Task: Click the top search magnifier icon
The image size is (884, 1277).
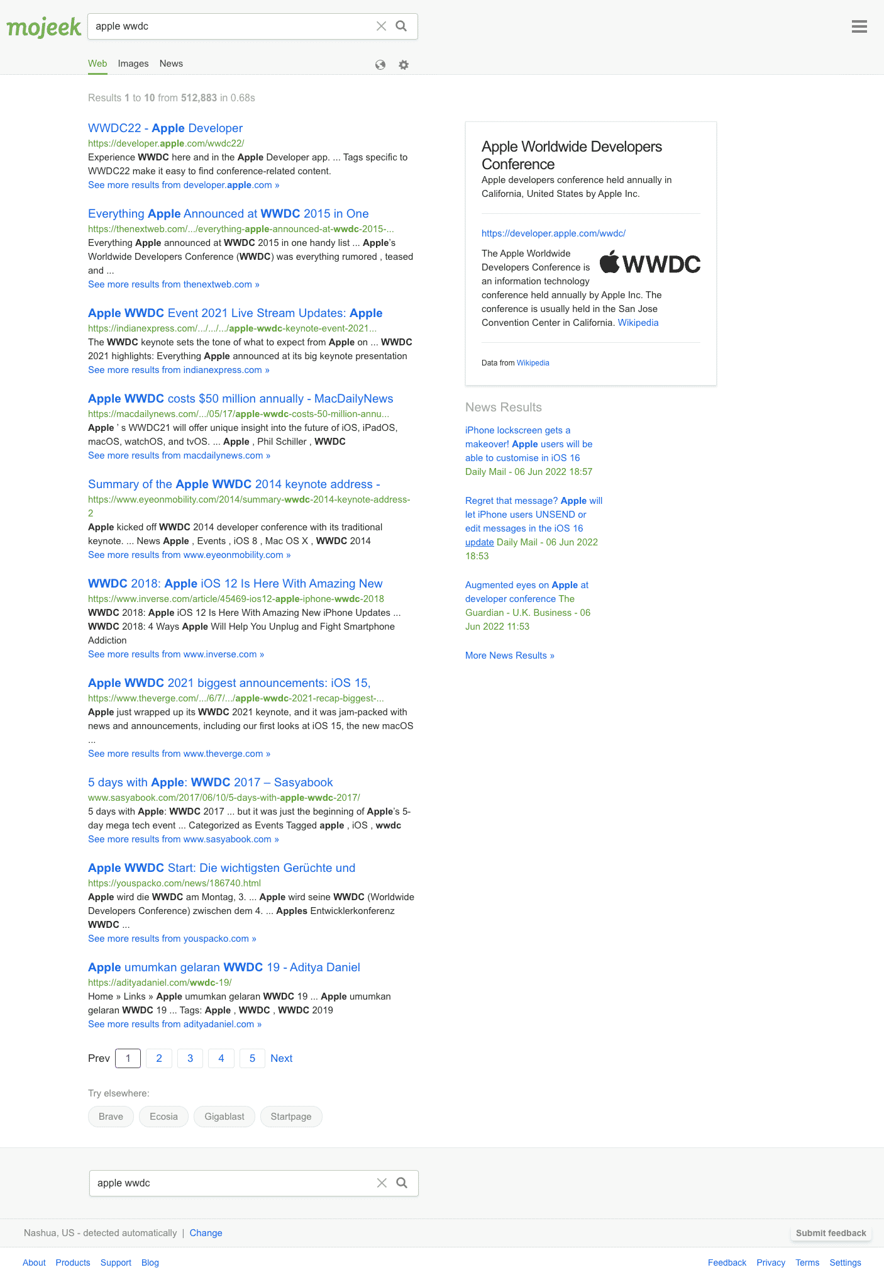Action: (401, 26)
